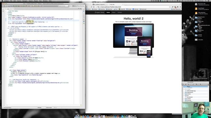Click the red extension icon in Chrome toolbar

[175, 7]
